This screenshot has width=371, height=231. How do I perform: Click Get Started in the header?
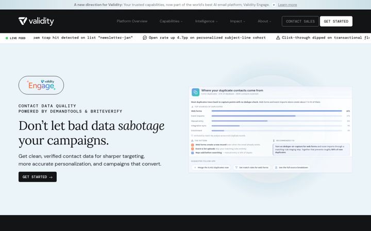[x=336, y=21]
